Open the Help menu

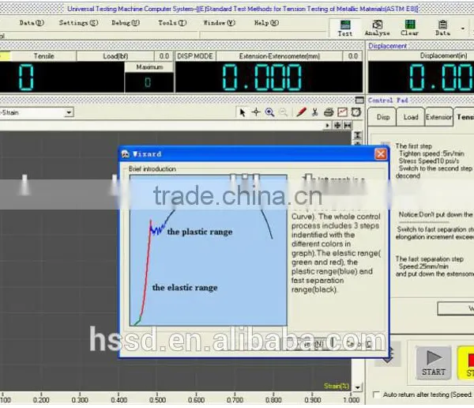(x=266, y=23)
